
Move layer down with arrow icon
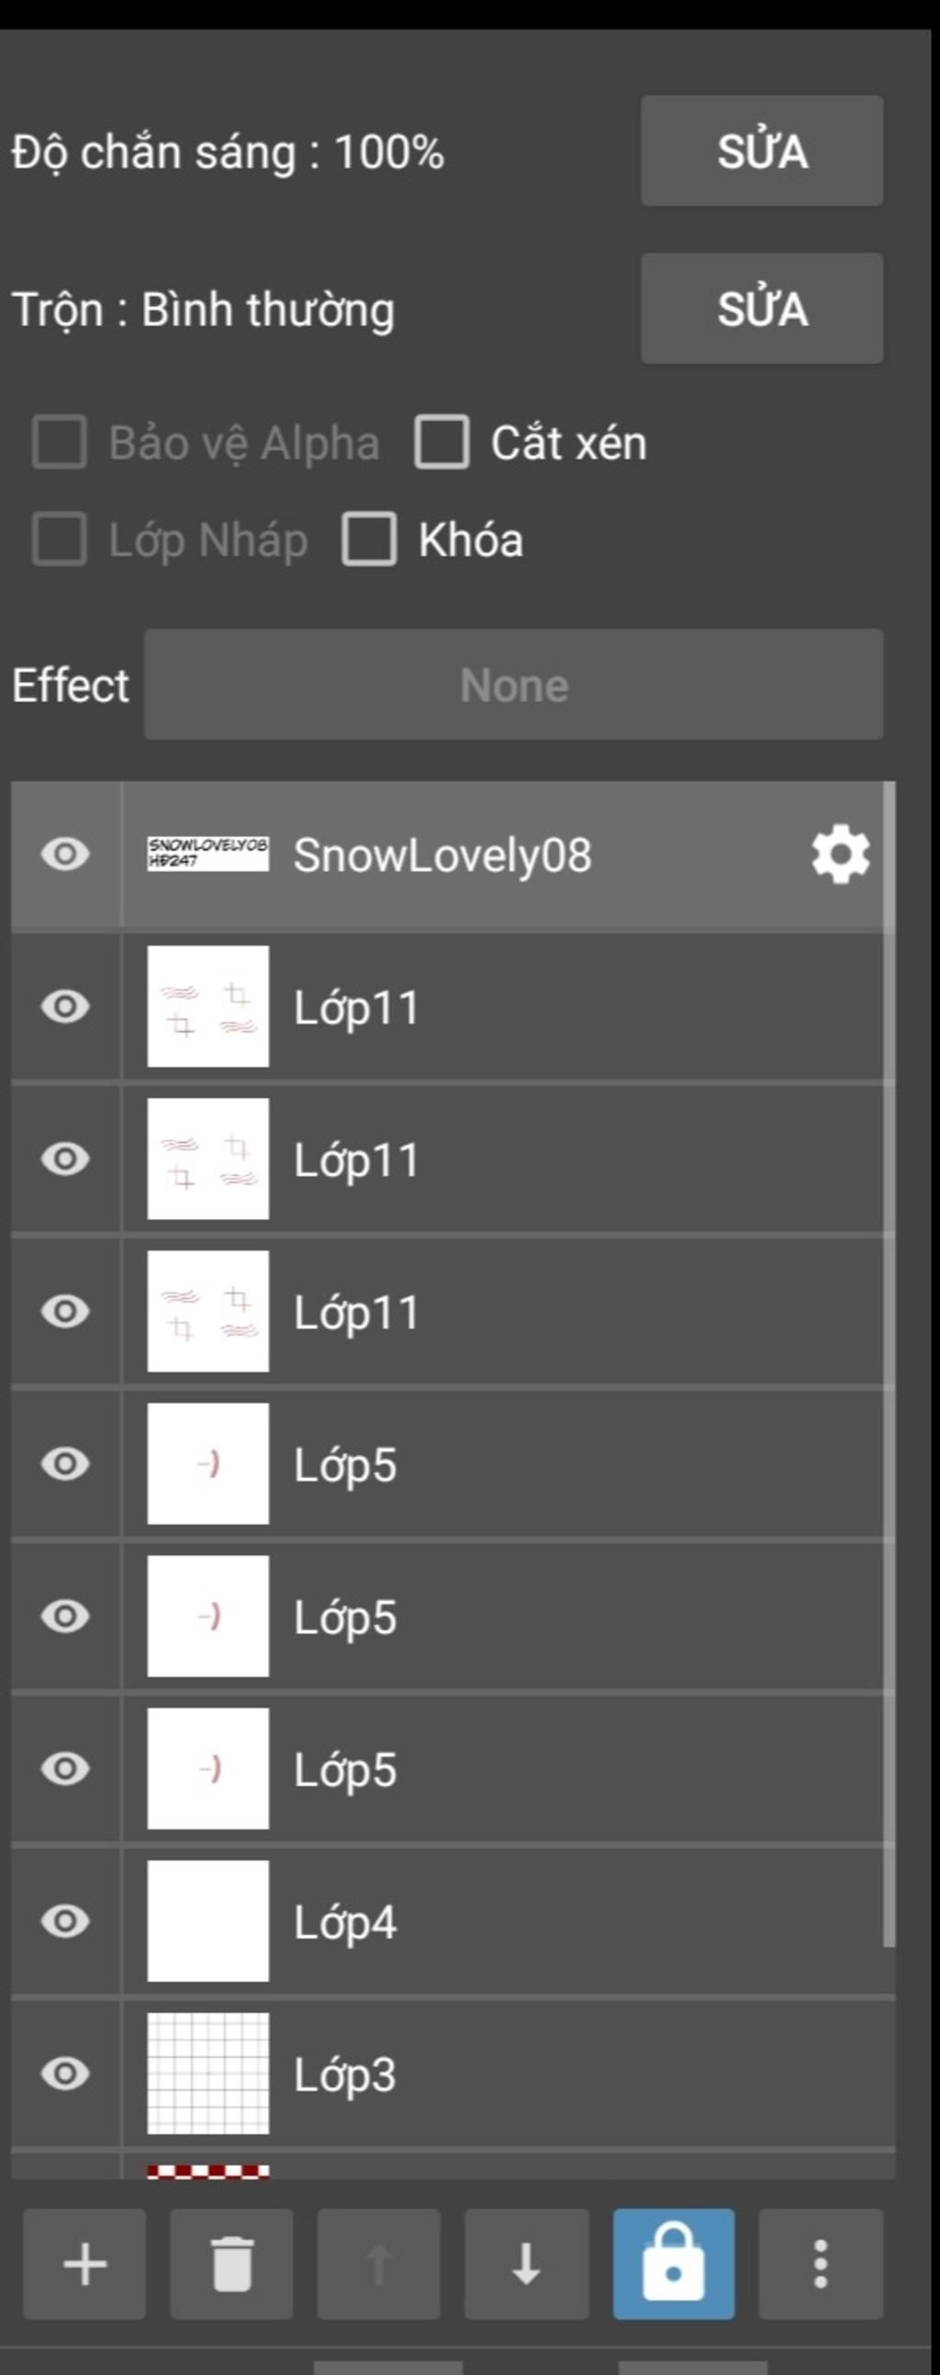tap(526, 2263)
